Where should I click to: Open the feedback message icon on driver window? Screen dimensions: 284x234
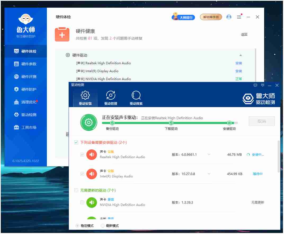[255, 85]
